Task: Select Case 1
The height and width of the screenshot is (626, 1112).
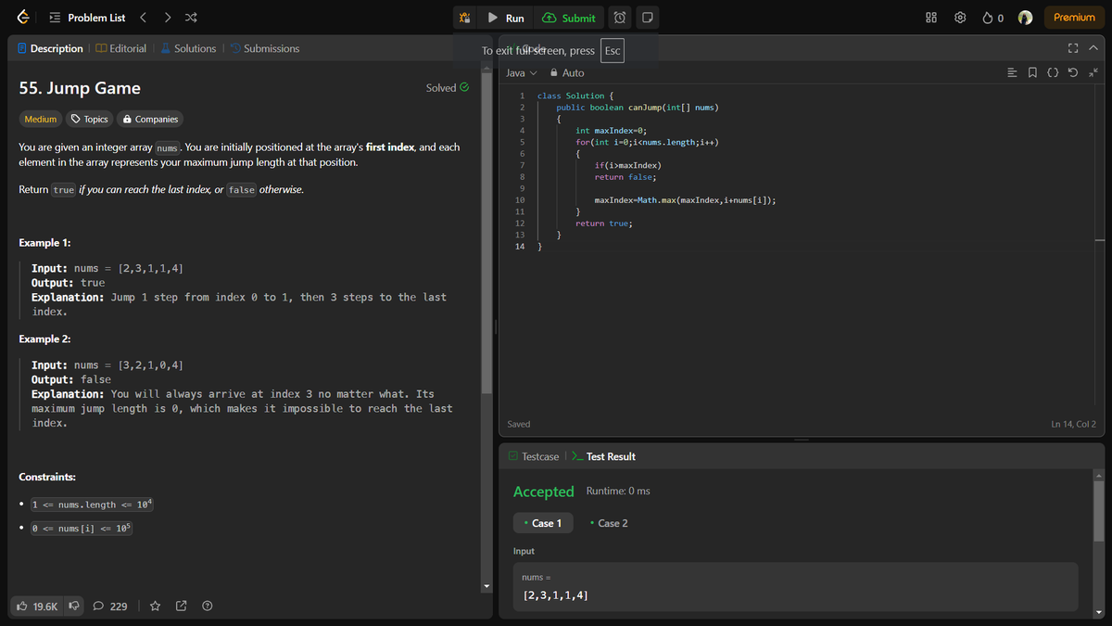Action: coord(543,523)
